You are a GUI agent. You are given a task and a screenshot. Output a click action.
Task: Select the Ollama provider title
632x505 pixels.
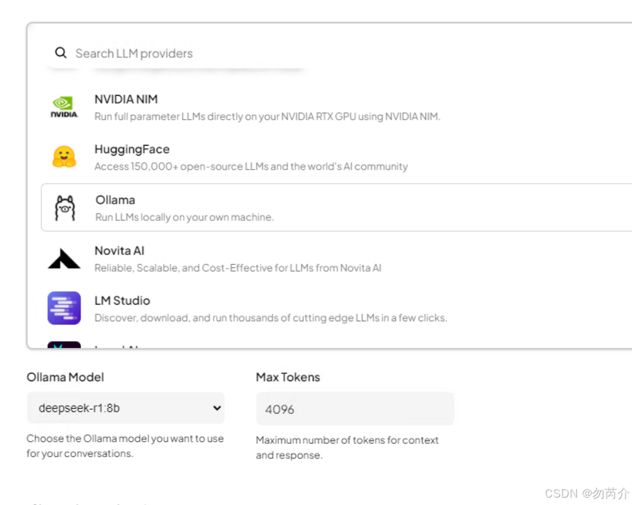click(115, 200)
